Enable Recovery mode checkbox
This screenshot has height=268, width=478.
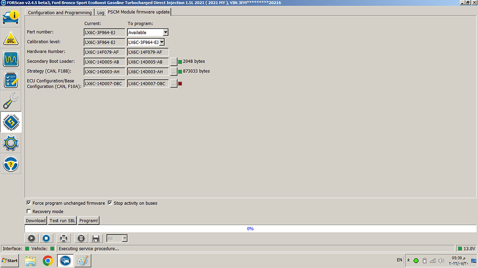point(29,212)
